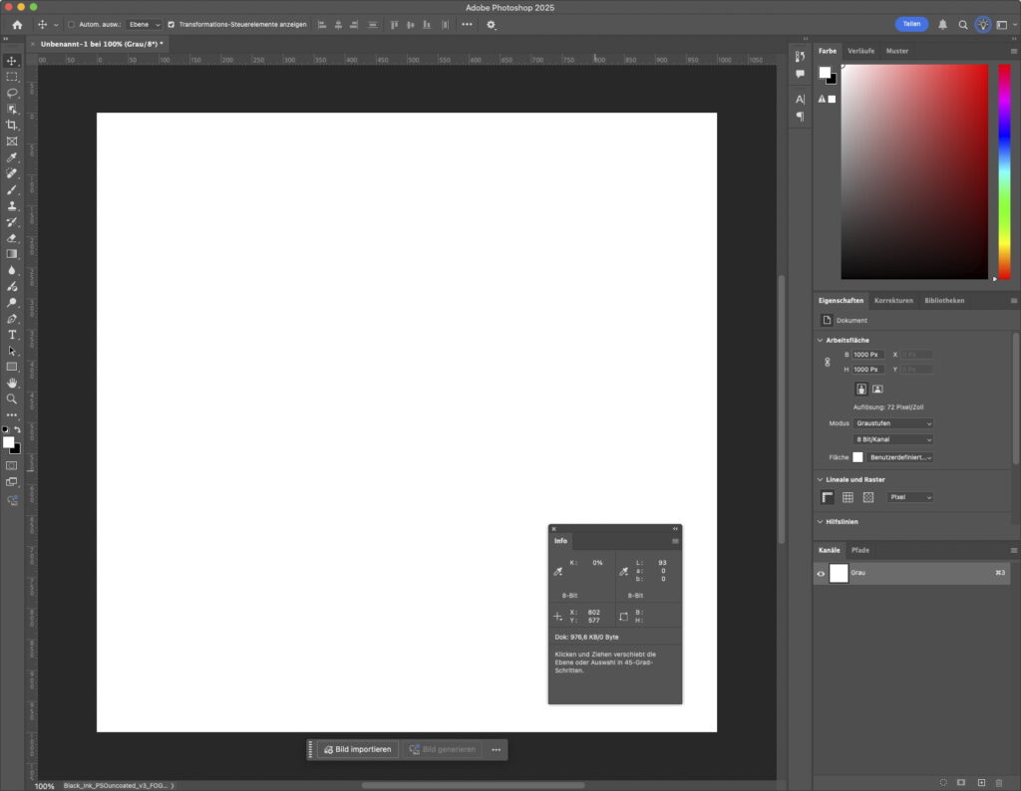Switch to the Bibliotheken tab
Viewport: 1021px width, 791px height.
coord(944,301)
